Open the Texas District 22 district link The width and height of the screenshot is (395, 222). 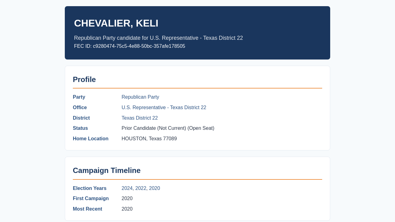click(139, 118)
